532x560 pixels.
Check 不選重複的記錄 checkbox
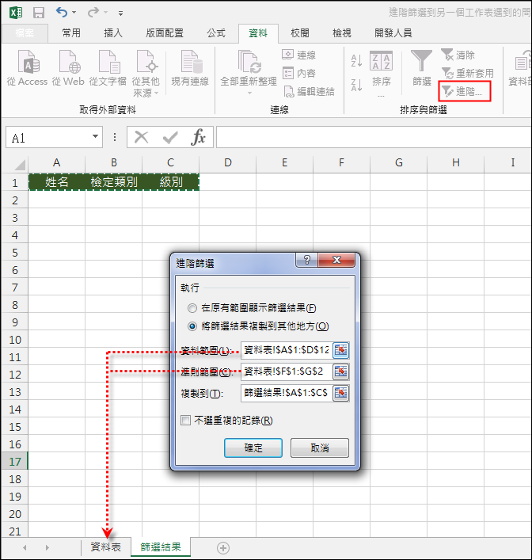[186, 420]
